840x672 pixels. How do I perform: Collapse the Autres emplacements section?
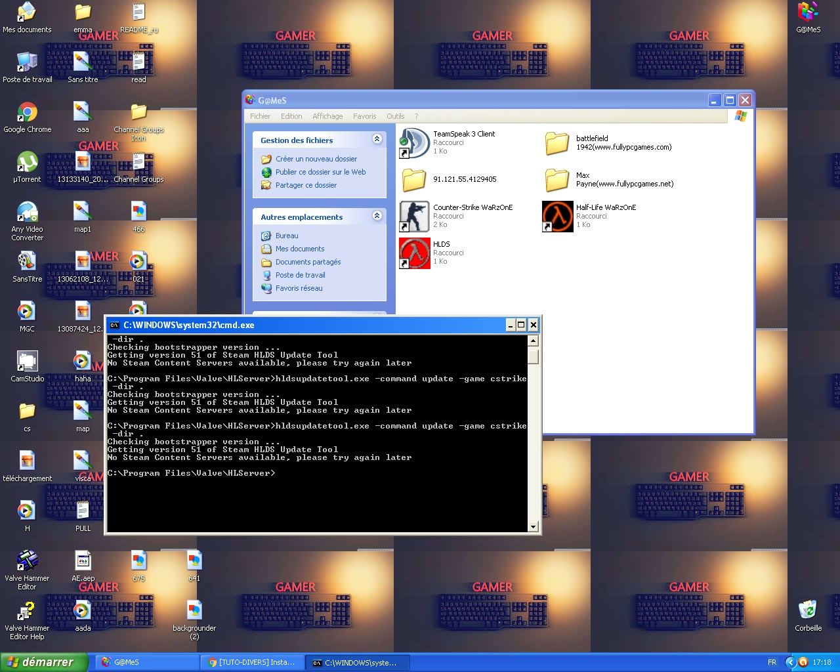point(377,216)
